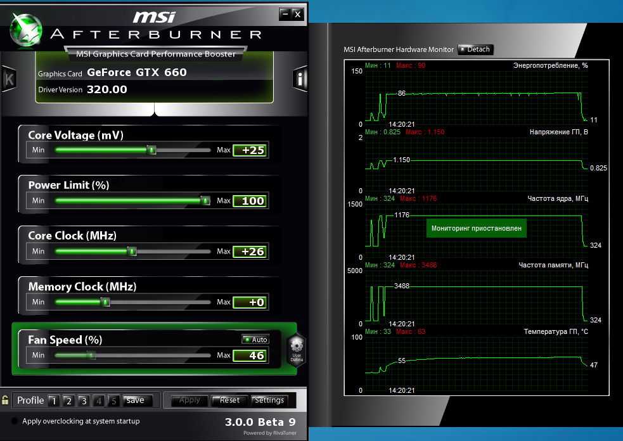Click the profile lock padlock icon
This screenshot has width=623, height=441.
(5, 400)
